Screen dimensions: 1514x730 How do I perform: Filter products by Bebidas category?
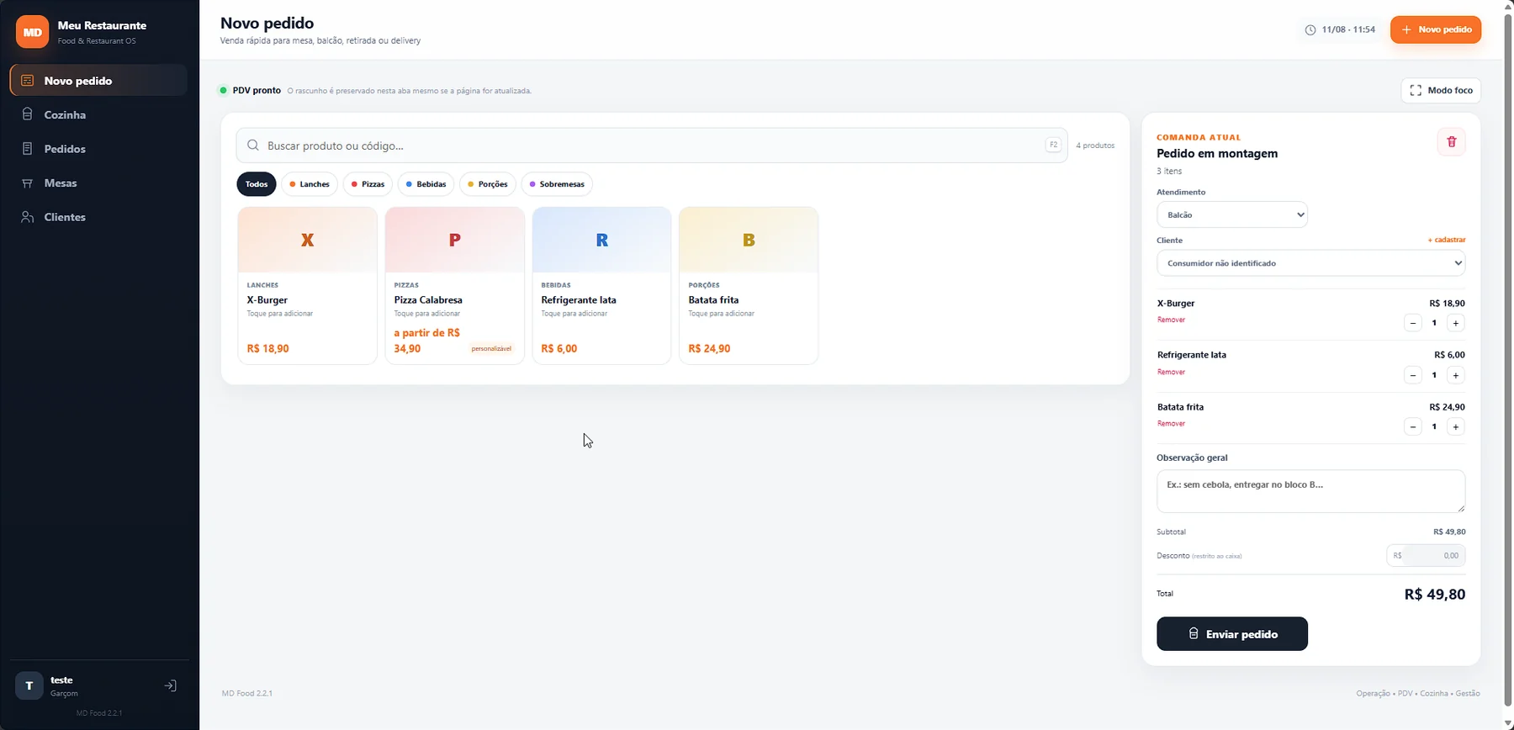coord(426,184)
